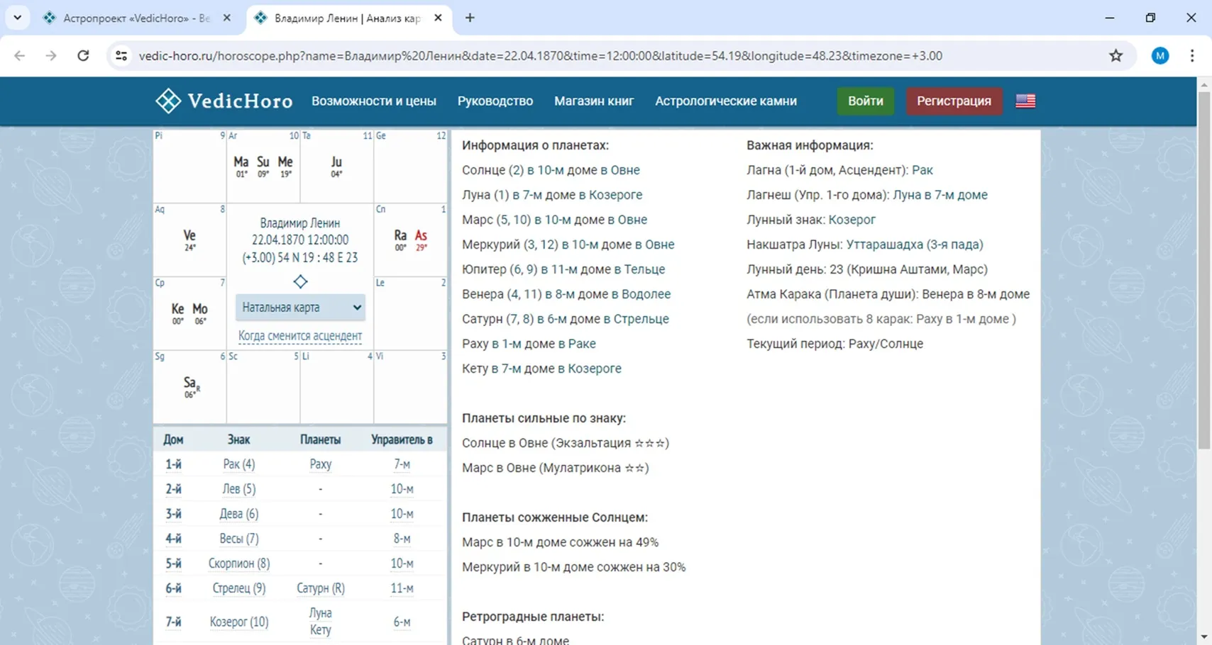Switch language via the US flag icon

1025,101
